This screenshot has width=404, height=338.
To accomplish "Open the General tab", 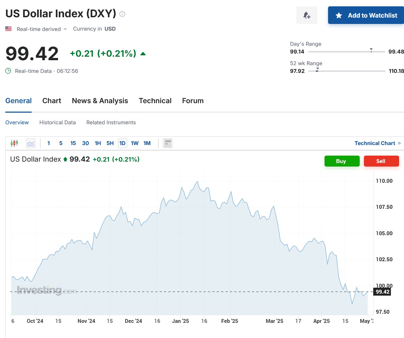I will coord(19,101).
